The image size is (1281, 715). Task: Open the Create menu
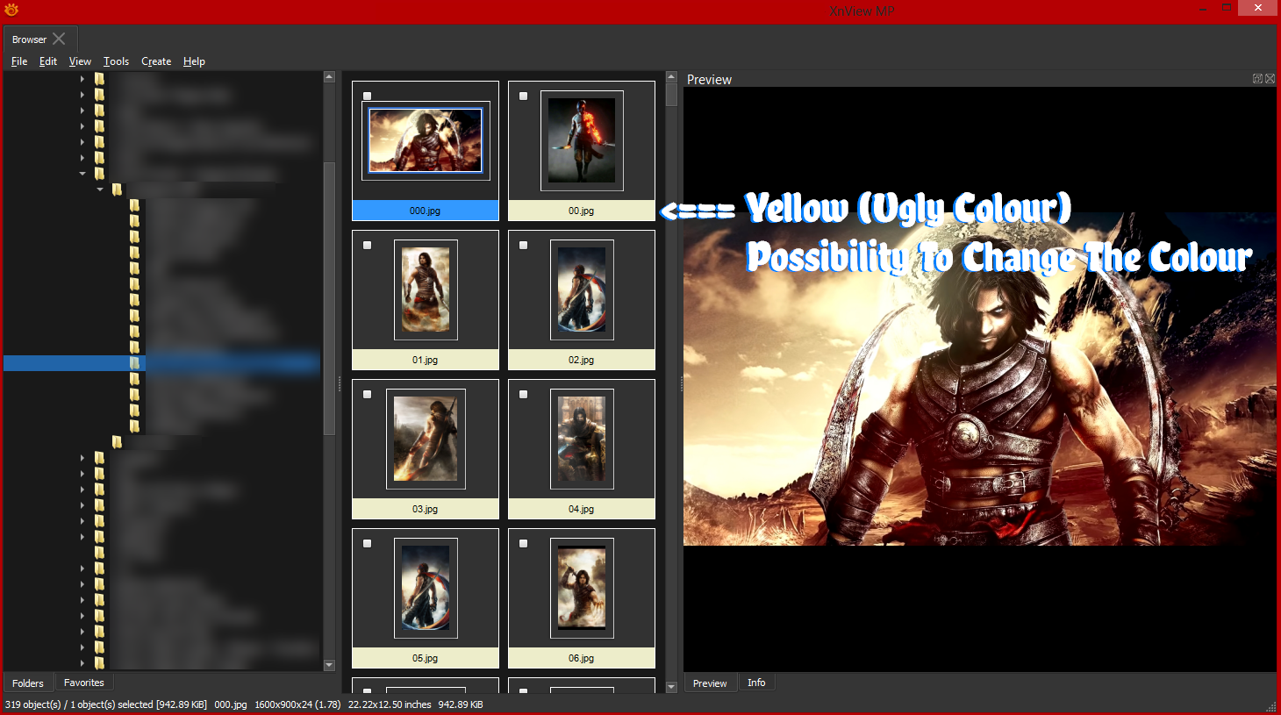[x=156, y=61]
